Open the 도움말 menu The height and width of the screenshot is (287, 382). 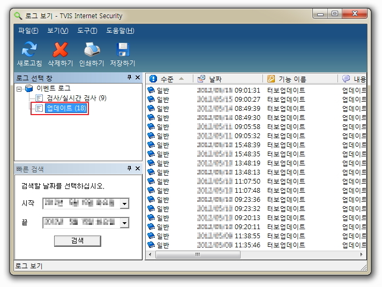[120, 31]
